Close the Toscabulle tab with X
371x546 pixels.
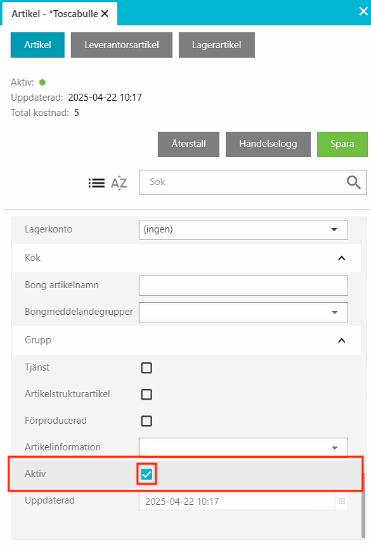pyautogui.click(x=105, y=13)
